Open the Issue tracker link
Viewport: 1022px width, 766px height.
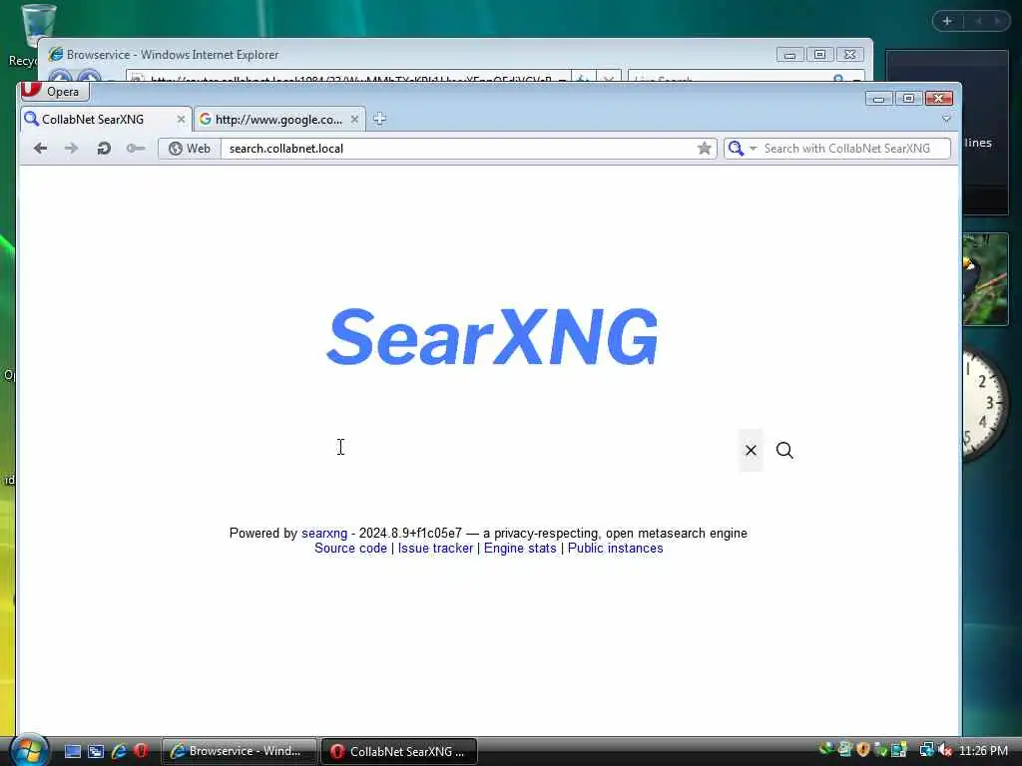pos(435,549)
